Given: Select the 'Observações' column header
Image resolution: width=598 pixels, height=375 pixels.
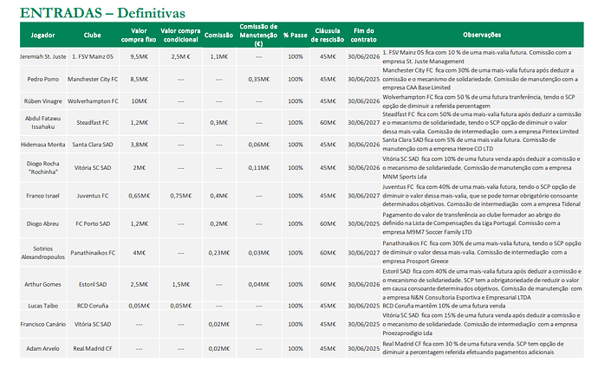Looking at the screenshot, I should pyautogui.click(x=482, y=35).
